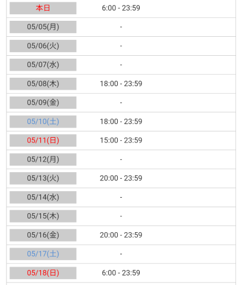Open the 05/08(木) date entry
The width and height of the screenshot is (242, 285).
click(43, 84)
